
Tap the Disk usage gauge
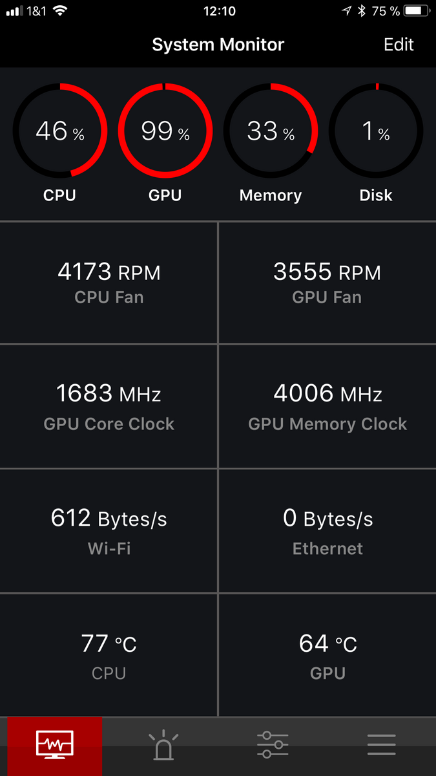pos(376,131)
